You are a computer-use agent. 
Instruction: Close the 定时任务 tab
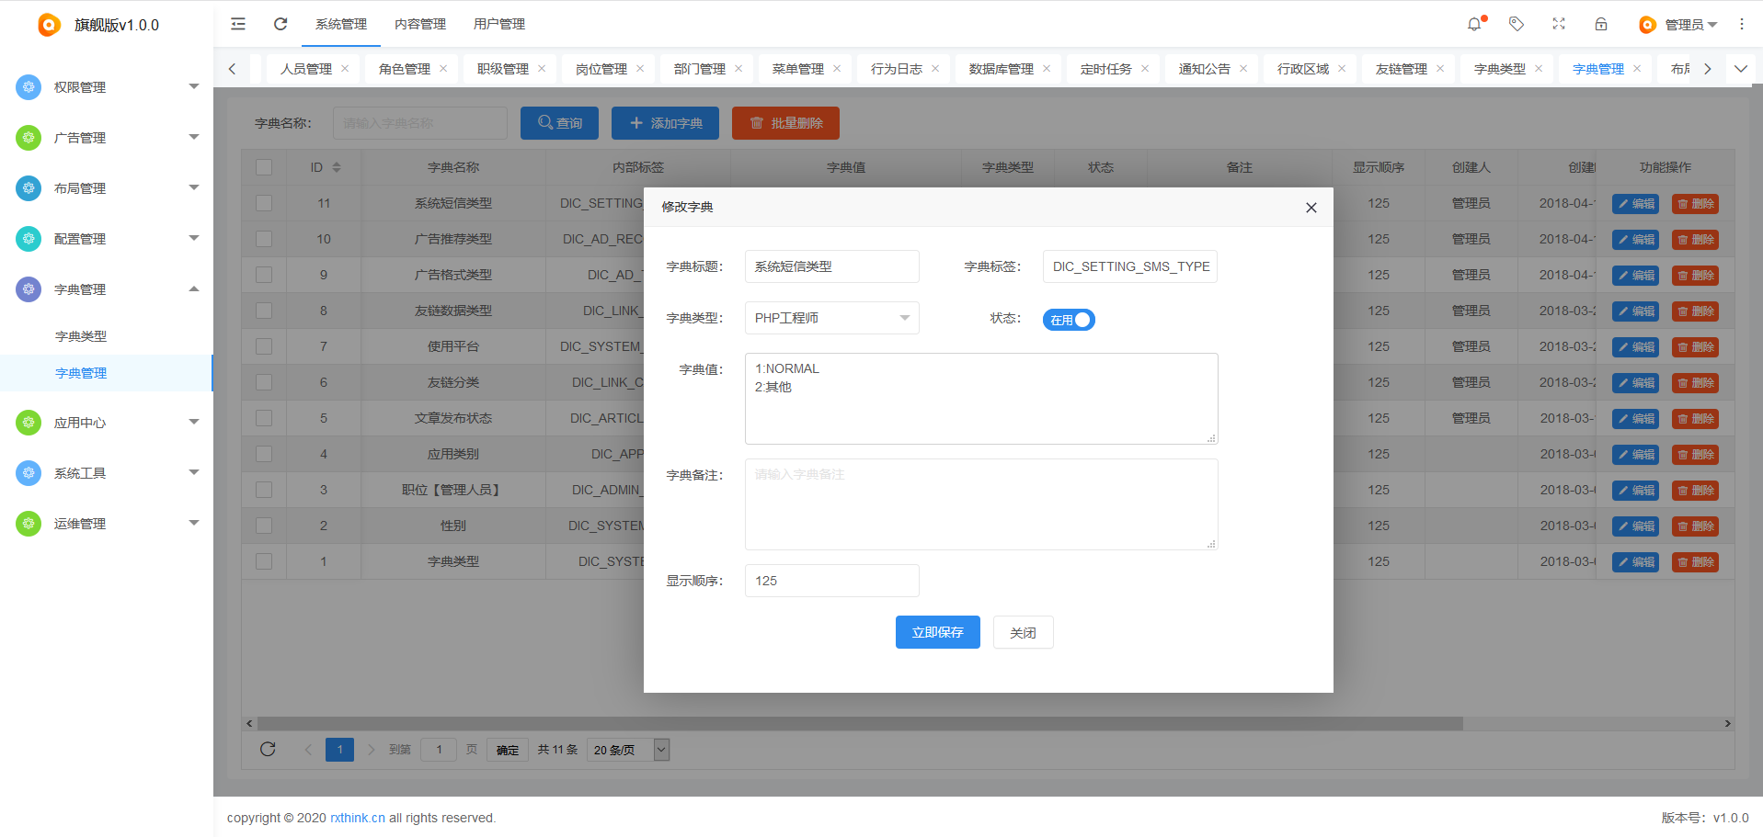tap(1145, 69)
